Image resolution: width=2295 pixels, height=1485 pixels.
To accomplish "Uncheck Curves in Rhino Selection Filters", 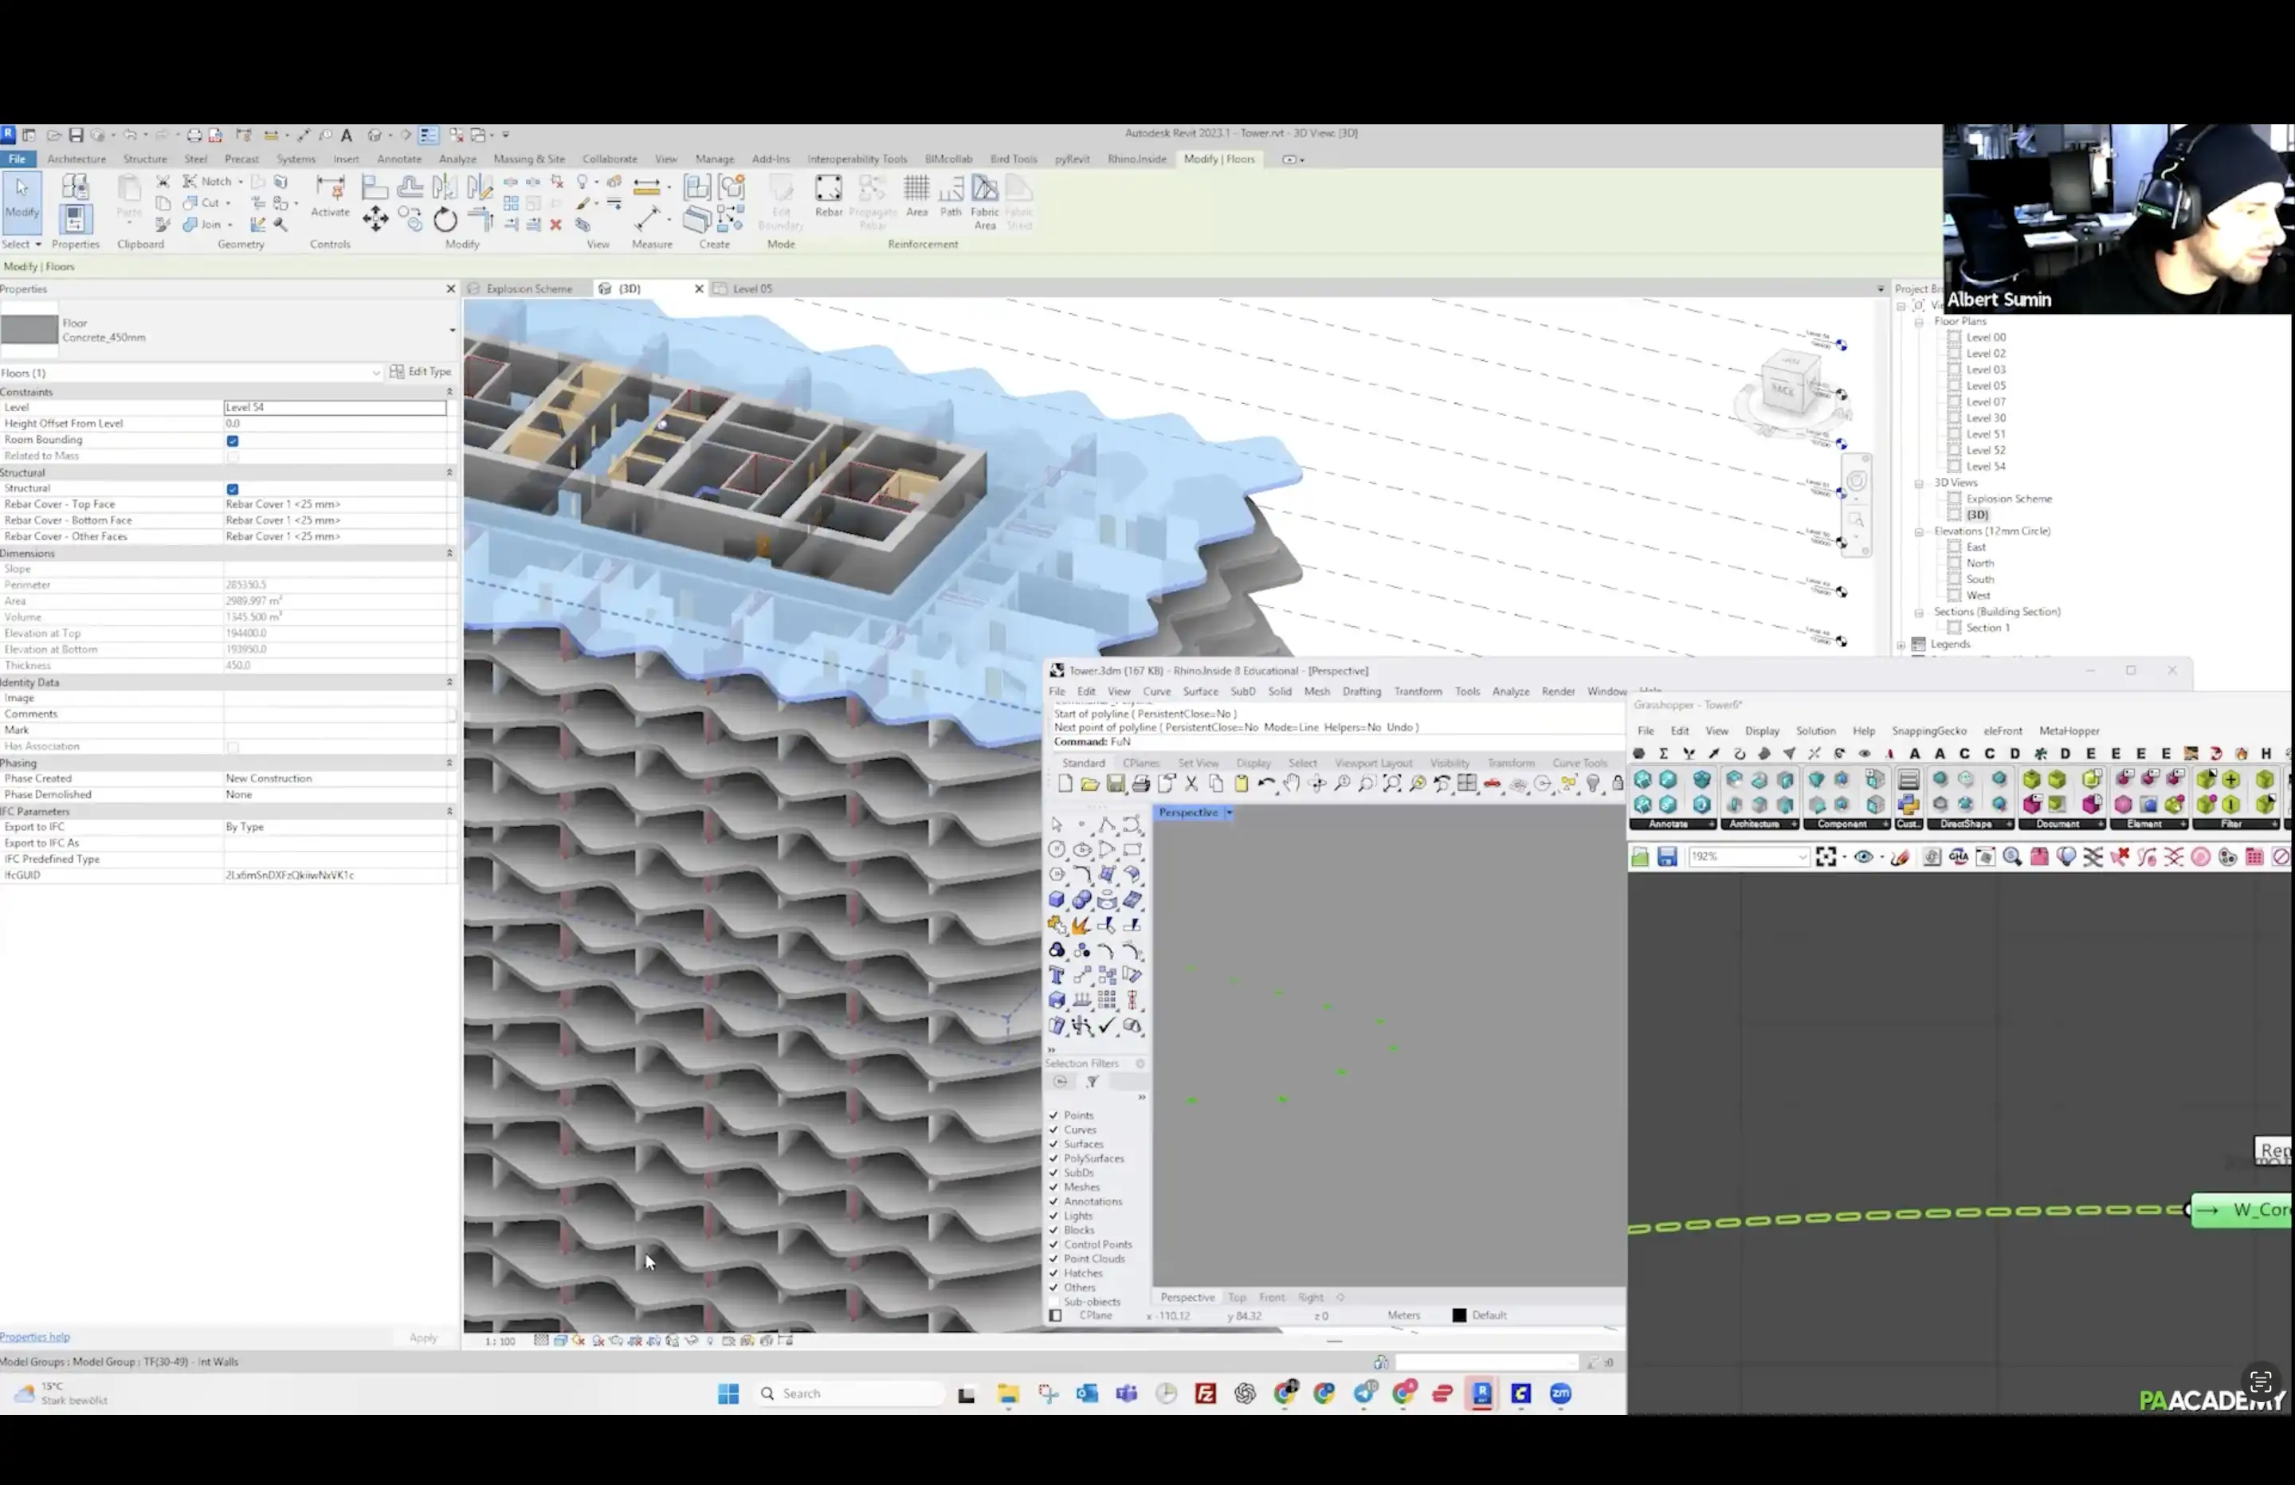I will 1054,1130.
